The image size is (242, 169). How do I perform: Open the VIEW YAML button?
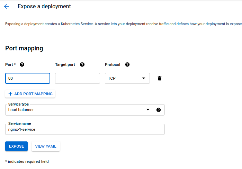pos(46,146)
